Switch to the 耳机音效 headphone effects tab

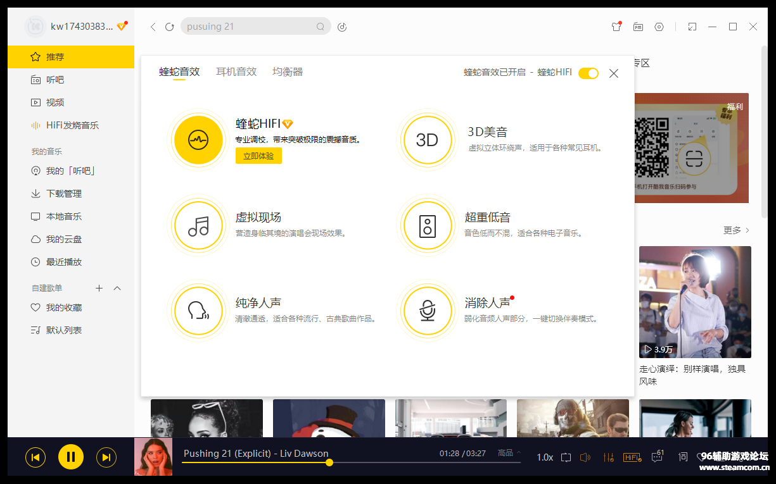coord(236,71)
